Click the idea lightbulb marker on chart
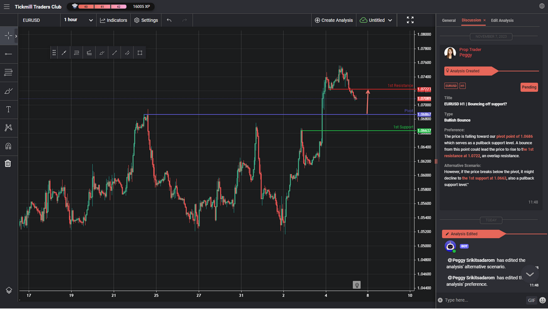The image size is (548, 309). (357, 285)
